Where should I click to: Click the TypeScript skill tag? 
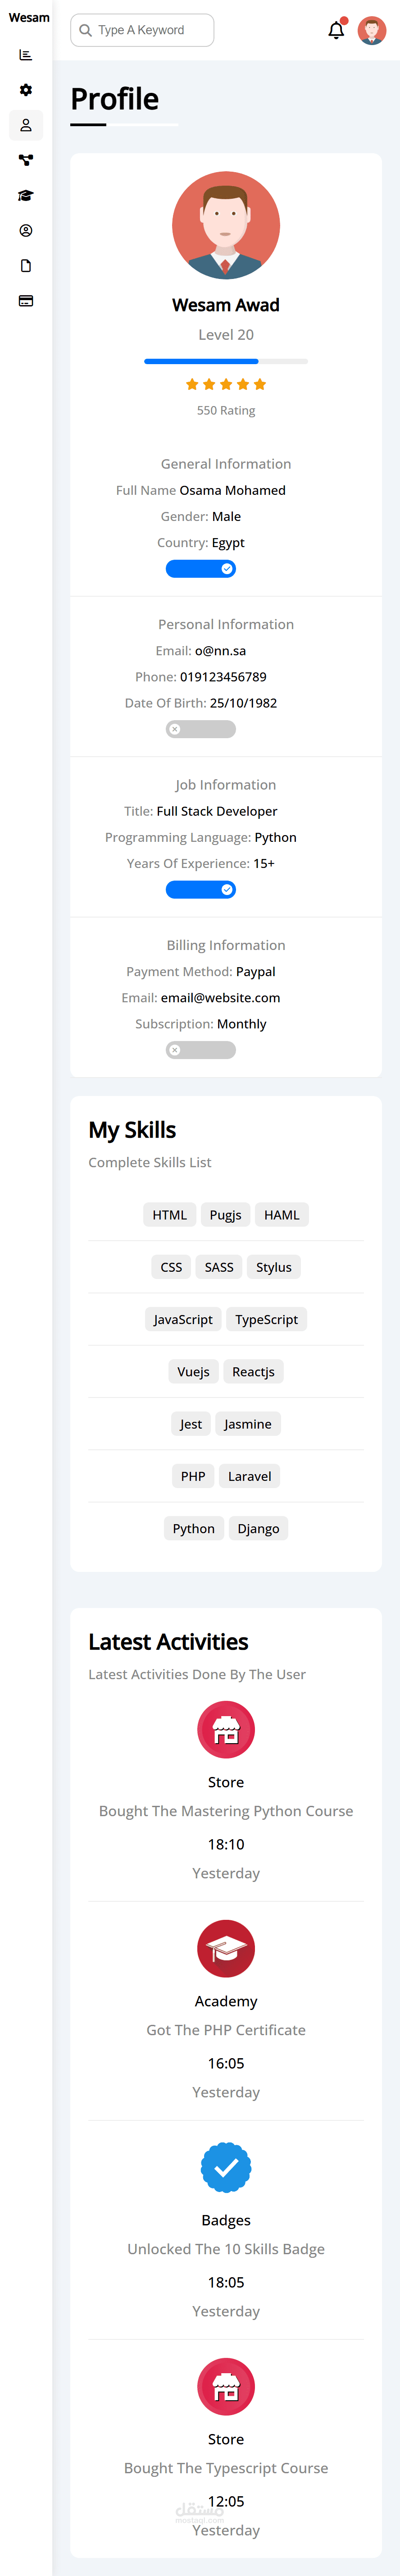click(266, 1319)
